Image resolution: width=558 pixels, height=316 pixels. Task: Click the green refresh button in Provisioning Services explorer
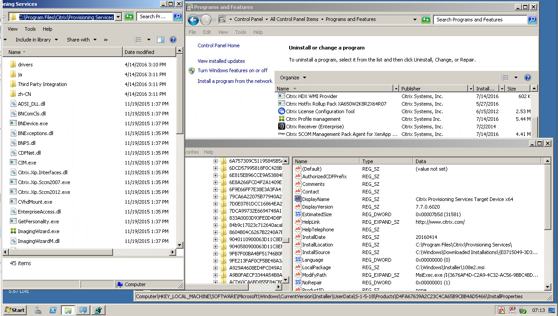click(x=129, y=17)
